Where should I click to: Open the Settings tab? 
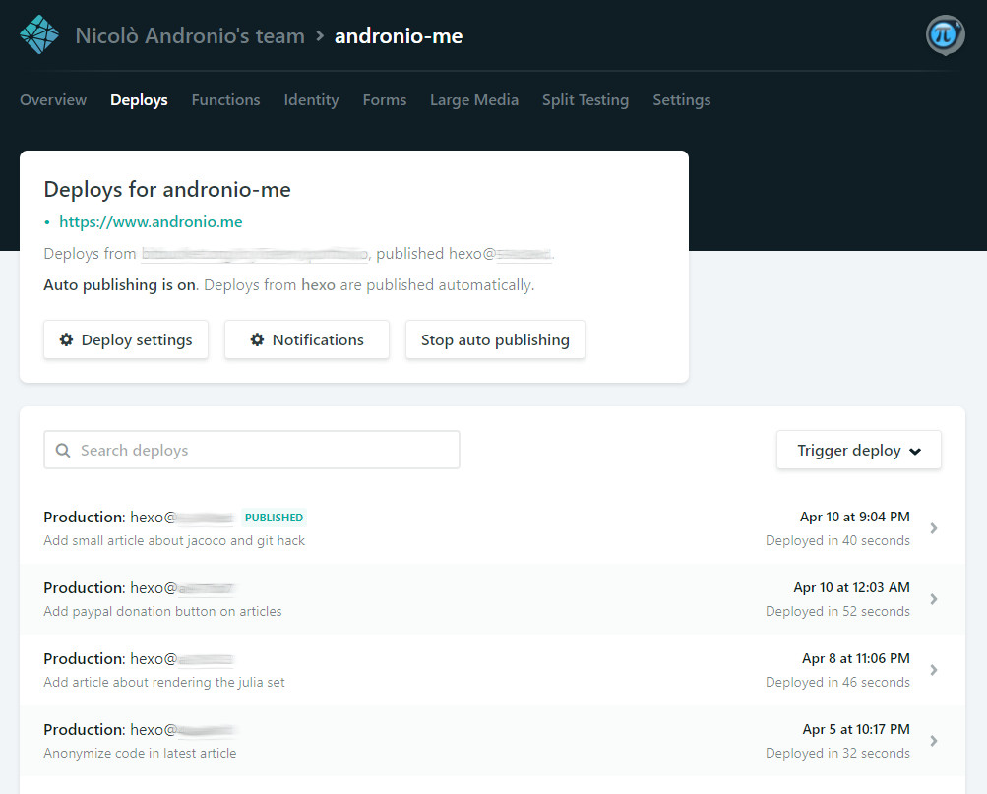click(681, 99)
